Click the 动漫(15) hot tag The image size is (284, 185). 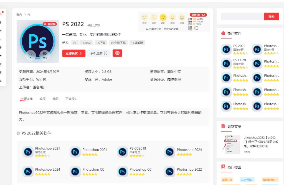(227, 180)
